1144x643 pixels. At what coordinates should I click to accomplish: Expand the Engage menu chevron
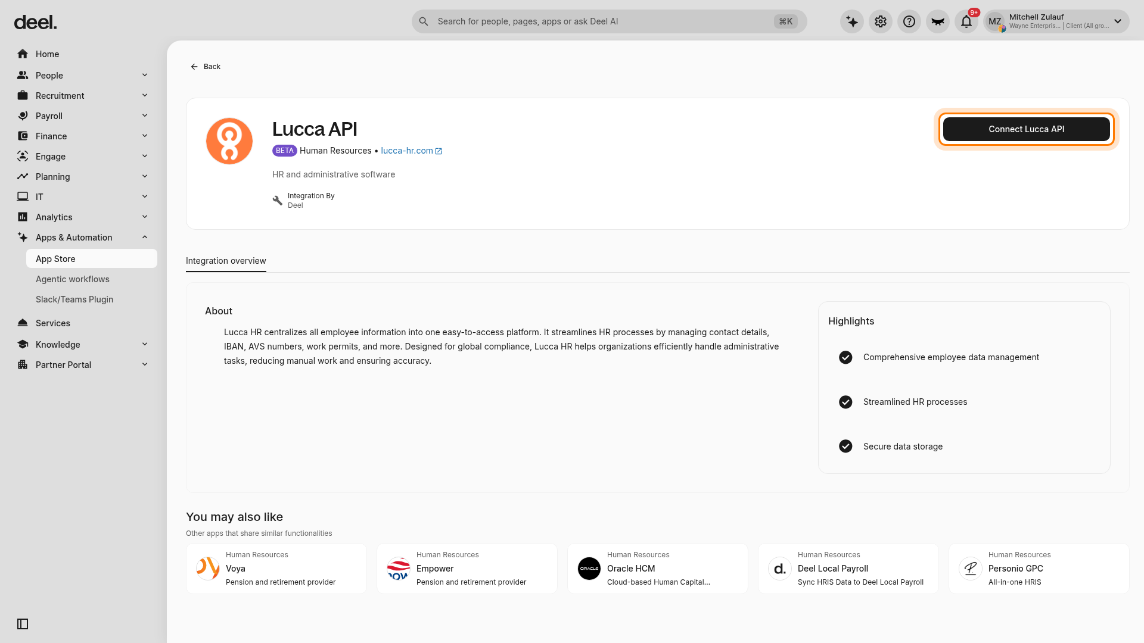tap(145, 156)
